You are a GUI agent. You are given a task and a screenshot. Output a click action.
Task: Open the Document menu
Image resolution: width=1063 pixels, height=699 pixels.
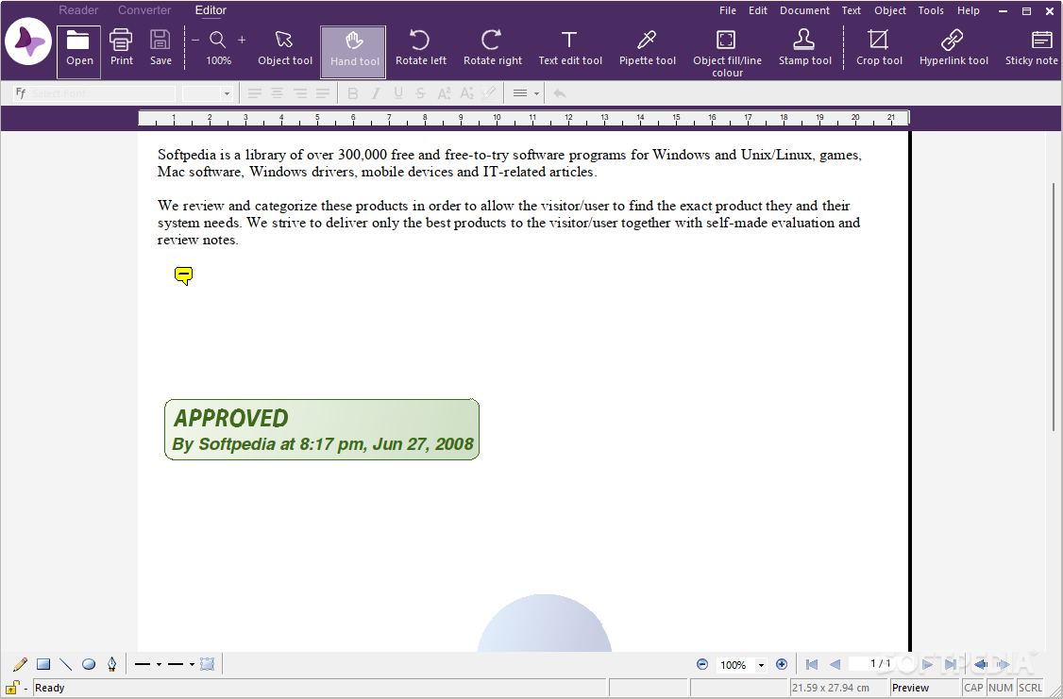click(x=804, y=10)
